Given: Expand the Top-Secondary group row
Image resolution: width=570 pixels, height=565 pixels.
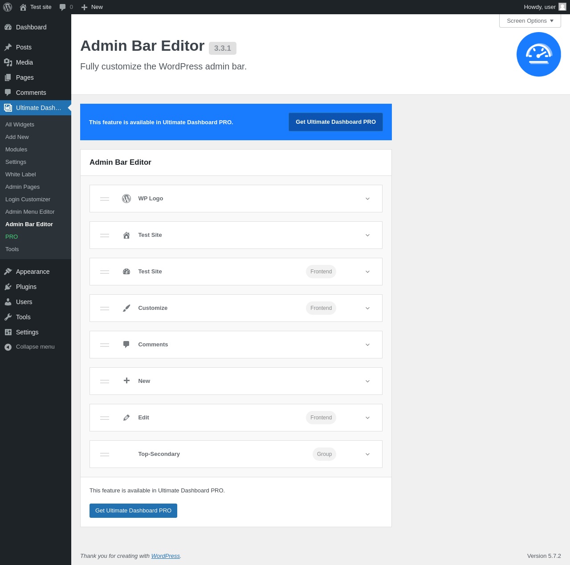Looking at the screenshot, I should (x=368, y=454).
